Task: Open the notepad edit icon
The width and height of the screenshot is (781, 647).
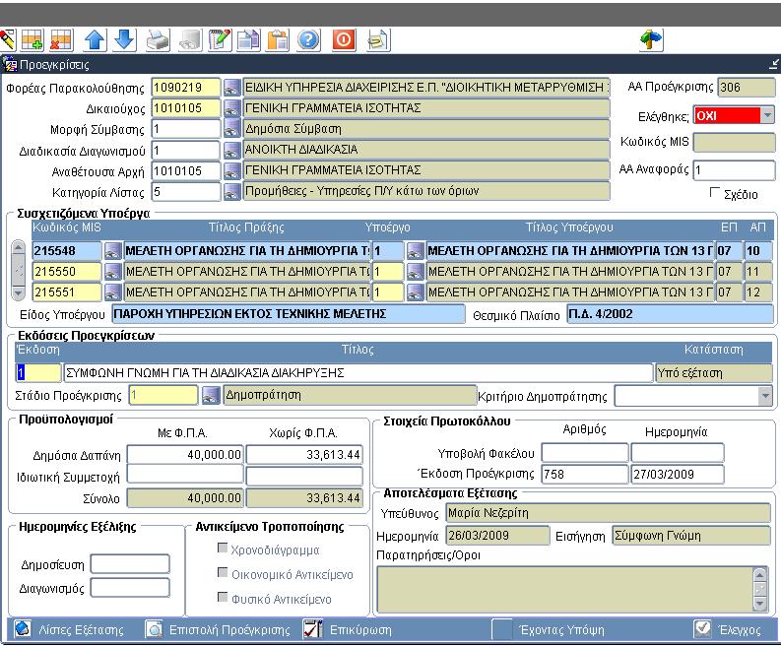Action: click(x=220, y=39)
